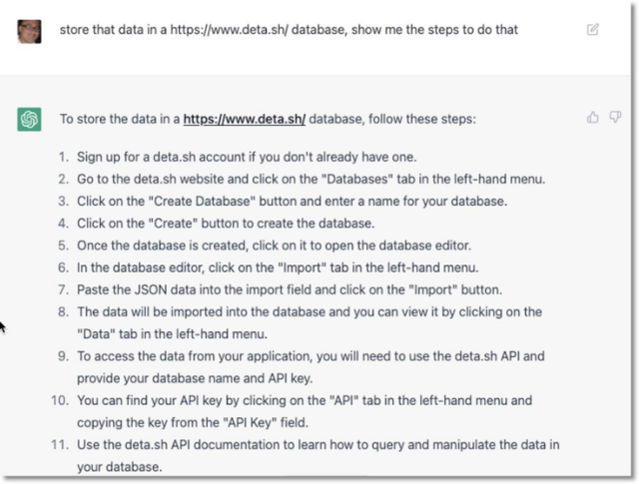The width and height of the screenshot is (639, 484).
Task: Click the thumbs up icon
Action: pyautogui.click(x=593, y=118)
